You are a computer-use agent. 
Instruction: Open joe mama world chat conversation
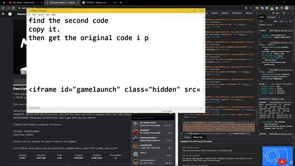[153, 124]
